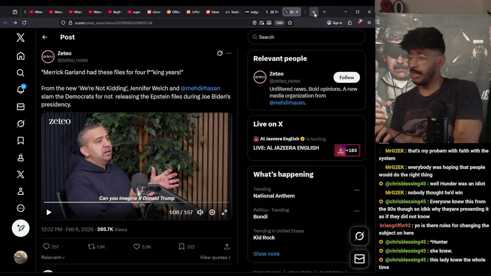Focus the X Search field
This screenshot has width=491, height=276.
coord(306,37)
